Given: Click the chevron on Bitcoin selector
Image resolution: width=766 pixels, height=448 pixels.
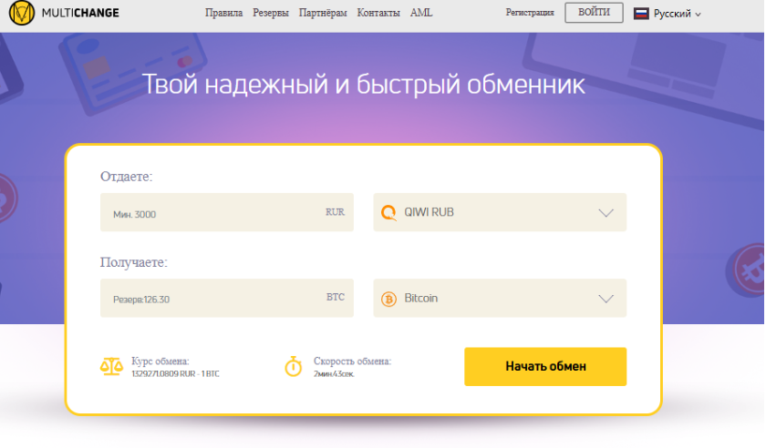Looking at the screenshot, I should tap(606, 299).
